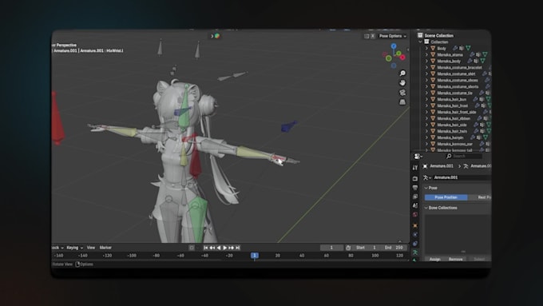Play the animation forward
The height and width of the screenshot is (306, 543).
click(224, 248)
